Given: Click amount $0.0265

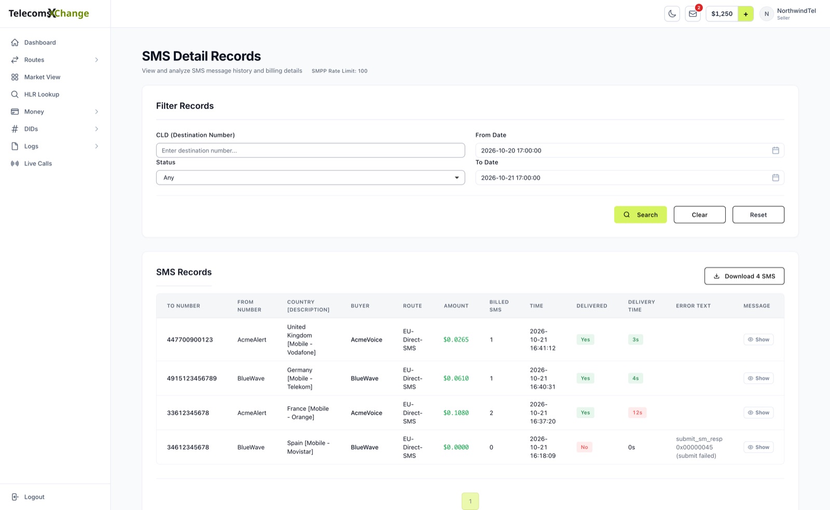Looking at the screenshot, I should pos(456,340).
